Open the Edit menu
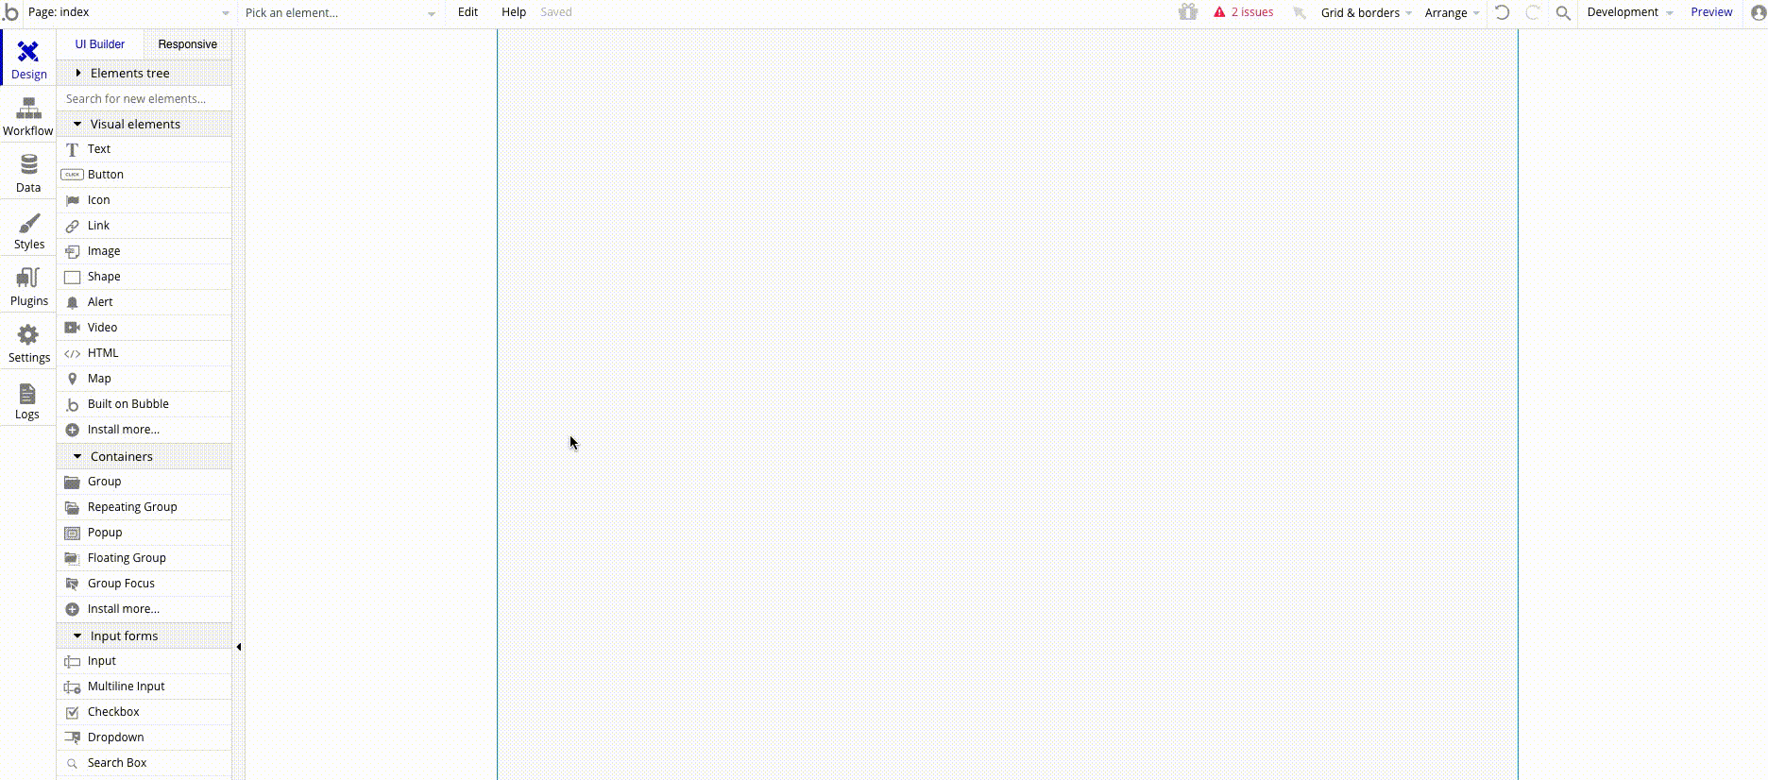 (467, 12)
